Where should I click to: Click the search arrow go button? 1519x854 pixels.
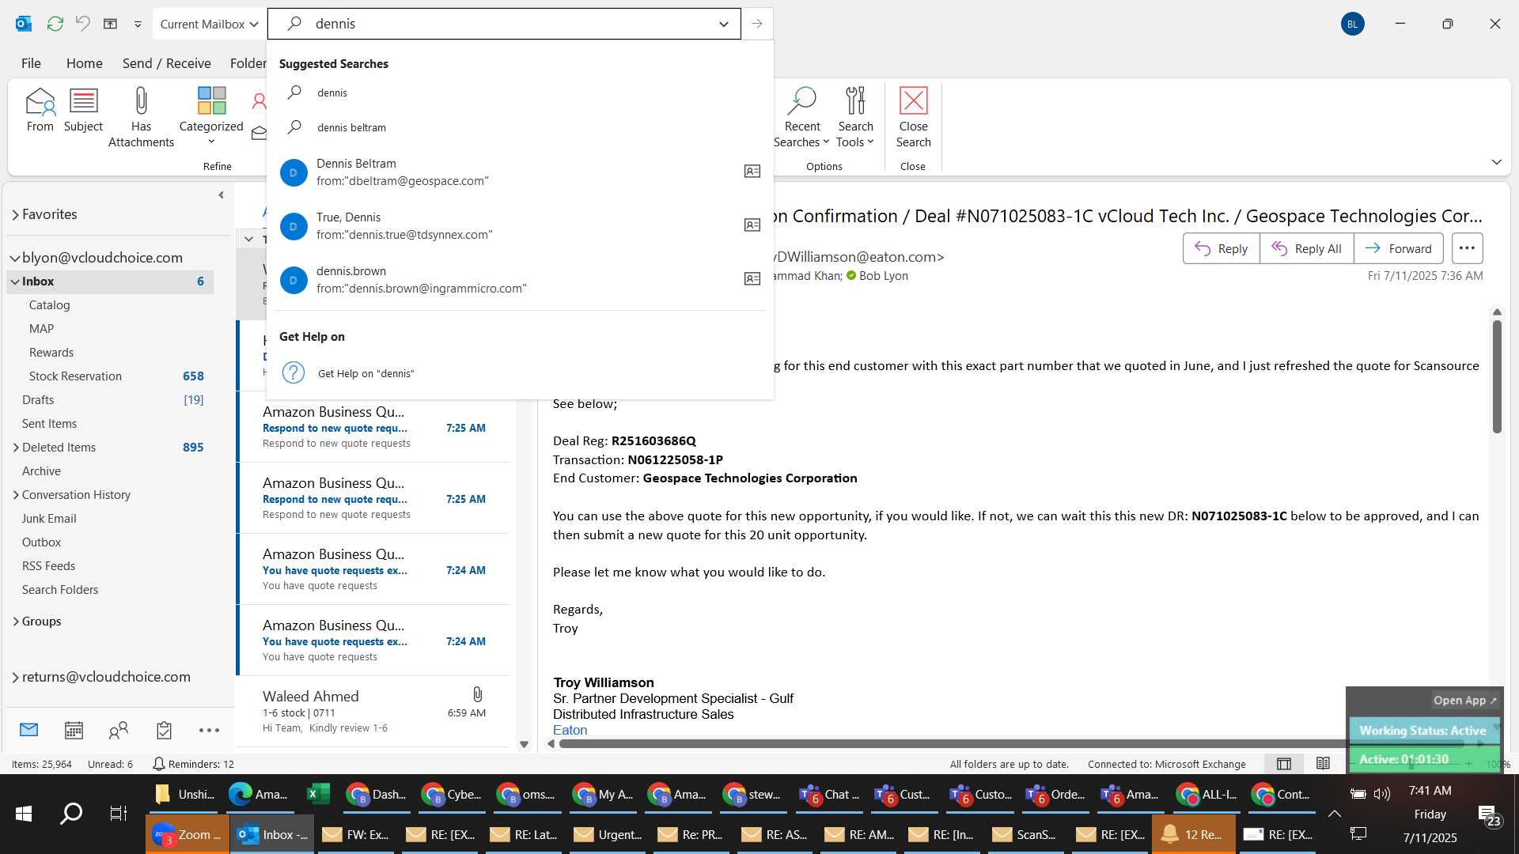tap(757, 24)
